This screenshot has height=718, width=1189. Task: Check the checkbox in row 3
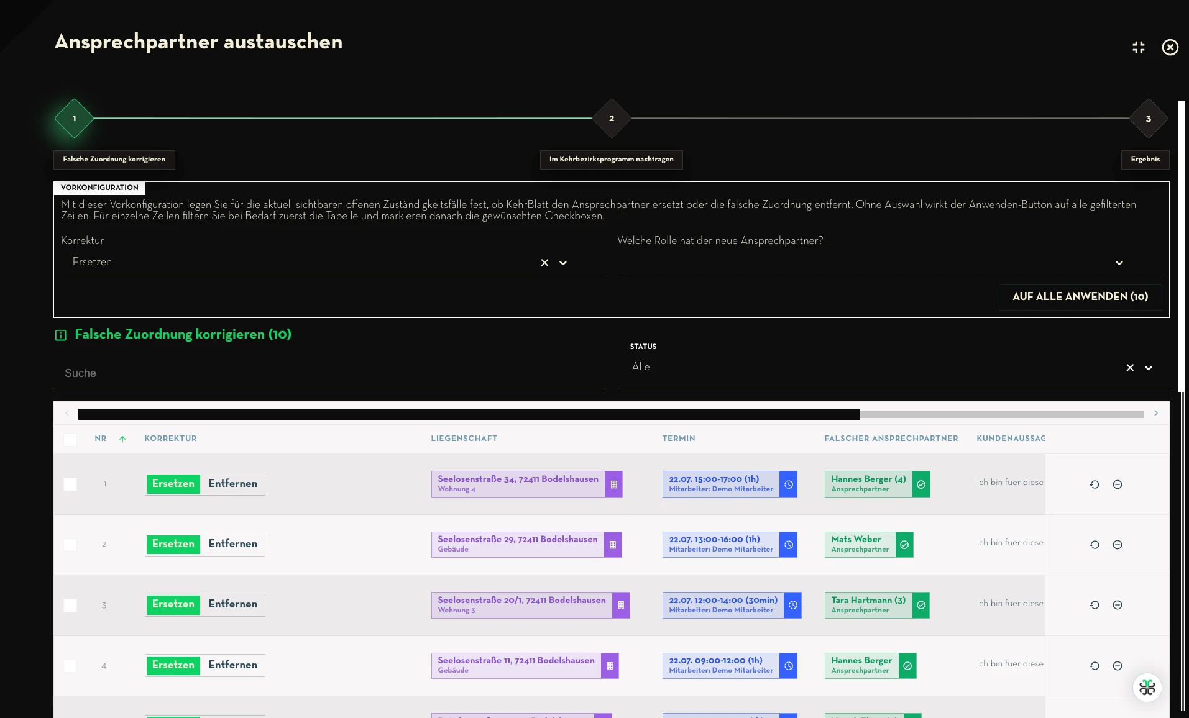[x=70, y=606]
